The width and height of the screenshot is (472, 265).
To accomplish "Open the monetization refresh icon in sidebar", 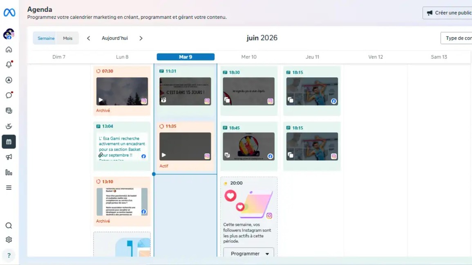I will point(9,126).
